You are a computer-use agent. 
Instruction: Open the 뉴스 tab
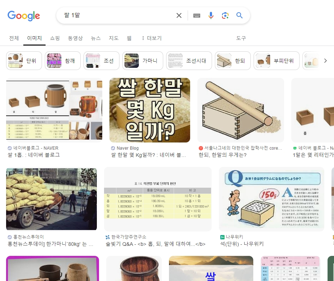[x=96, y=38]
